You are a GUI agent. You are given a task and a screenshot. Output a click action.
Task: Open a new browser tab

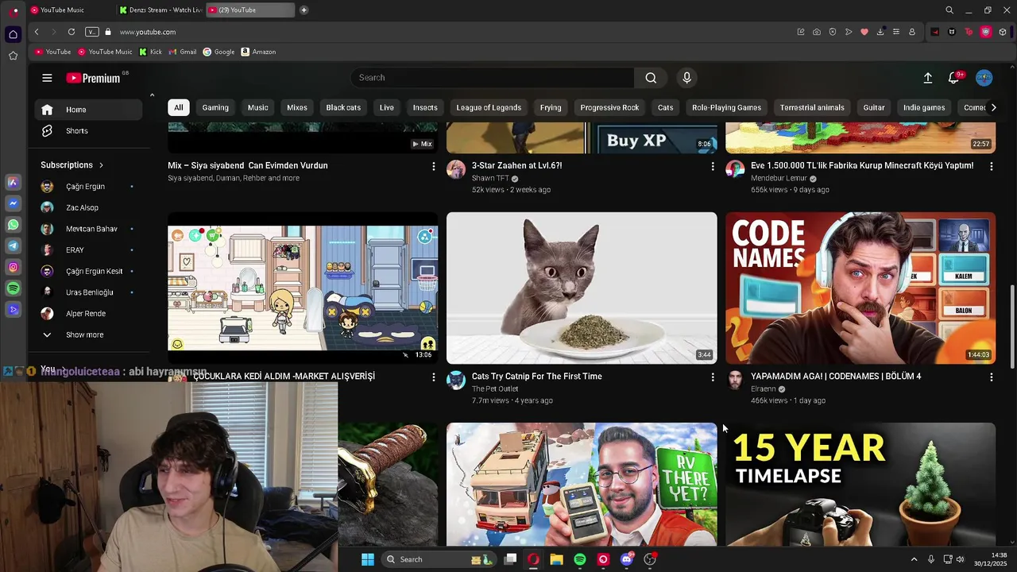(304, 10)
